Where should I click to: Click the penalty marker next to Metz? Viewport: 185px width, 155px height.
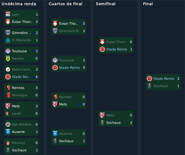(80, 104)
